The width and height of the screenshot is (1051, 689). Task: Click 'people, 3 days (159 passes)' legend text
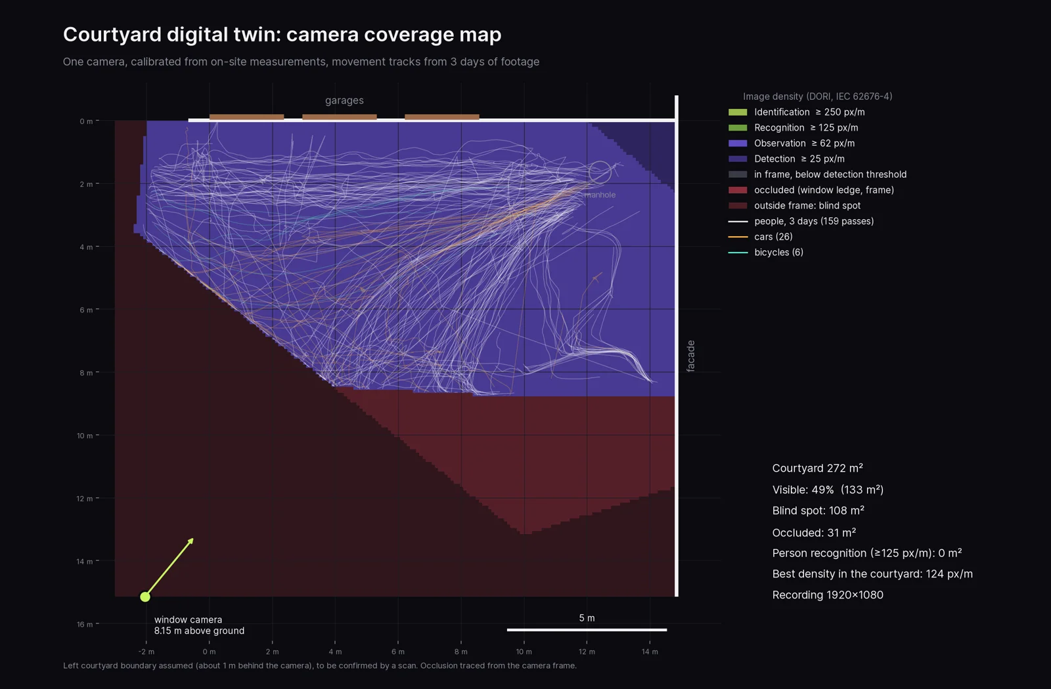coord(814,221)
